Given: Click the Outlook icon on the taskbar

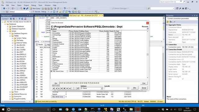Looking at the screenshot, I should [80, 109].
